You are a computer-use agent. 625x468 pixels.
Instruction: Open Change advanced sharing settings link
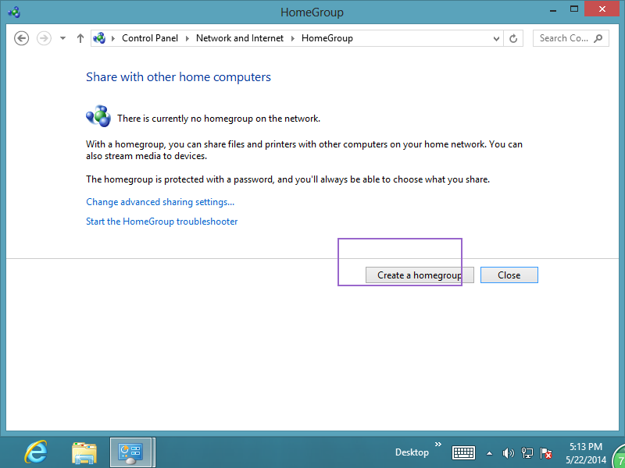pyautogui.click(x=160, y=202)
